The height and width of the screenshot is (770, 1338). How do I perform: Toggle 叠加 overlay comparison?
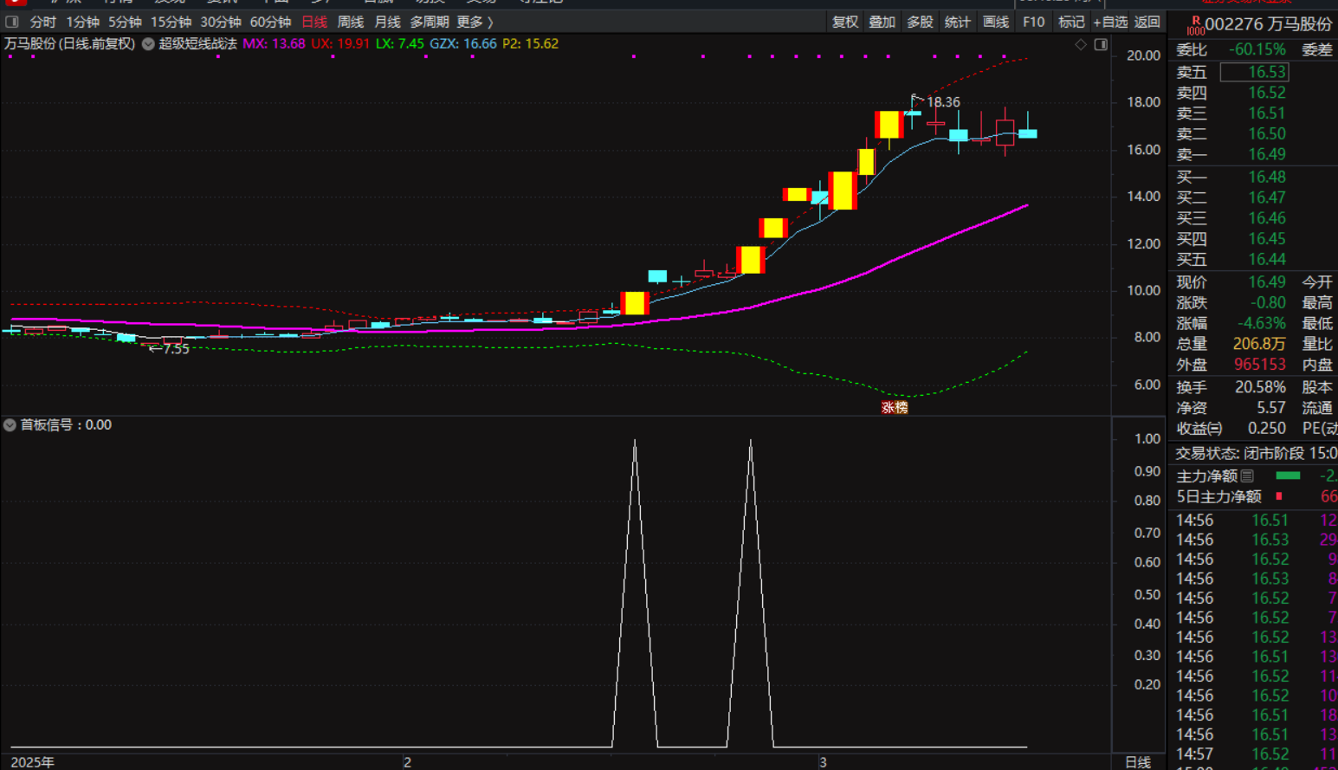[x=882, y=22]
